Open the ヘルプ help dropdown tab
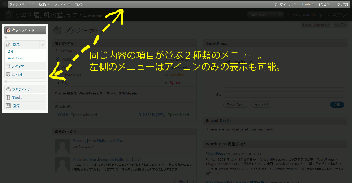The image size is (352, 183). [340, 25]
